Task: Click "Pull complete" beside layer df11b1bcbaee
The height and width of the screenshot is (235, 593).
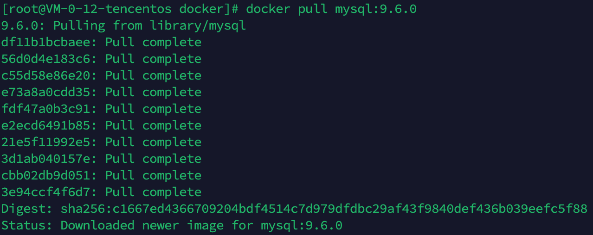Action: click(x=153, y=42)
